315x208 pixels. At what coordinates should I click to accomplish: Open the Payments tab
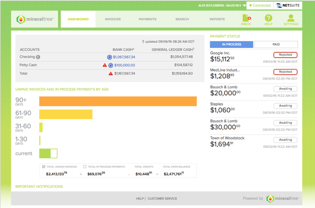pyautogui.click(x=147, y=19)
